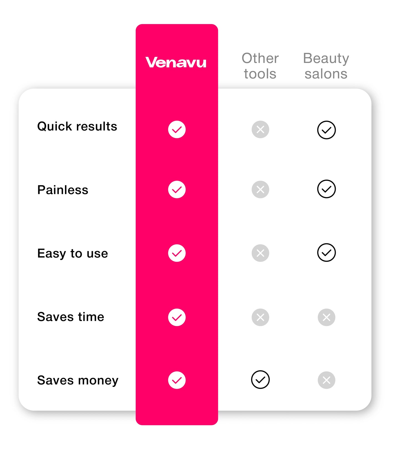Click Other tools X icon for Painless
This screenshot has height=452, width=394.
[260, 190]
